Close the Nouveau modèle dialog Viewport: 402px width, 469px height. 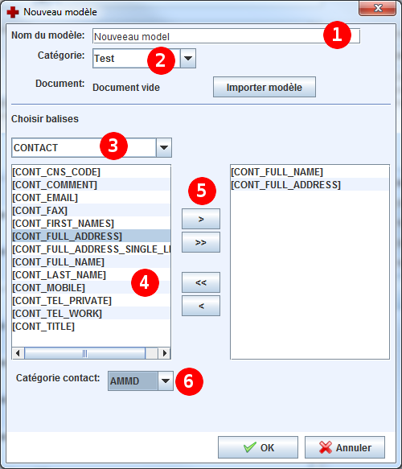378,8
